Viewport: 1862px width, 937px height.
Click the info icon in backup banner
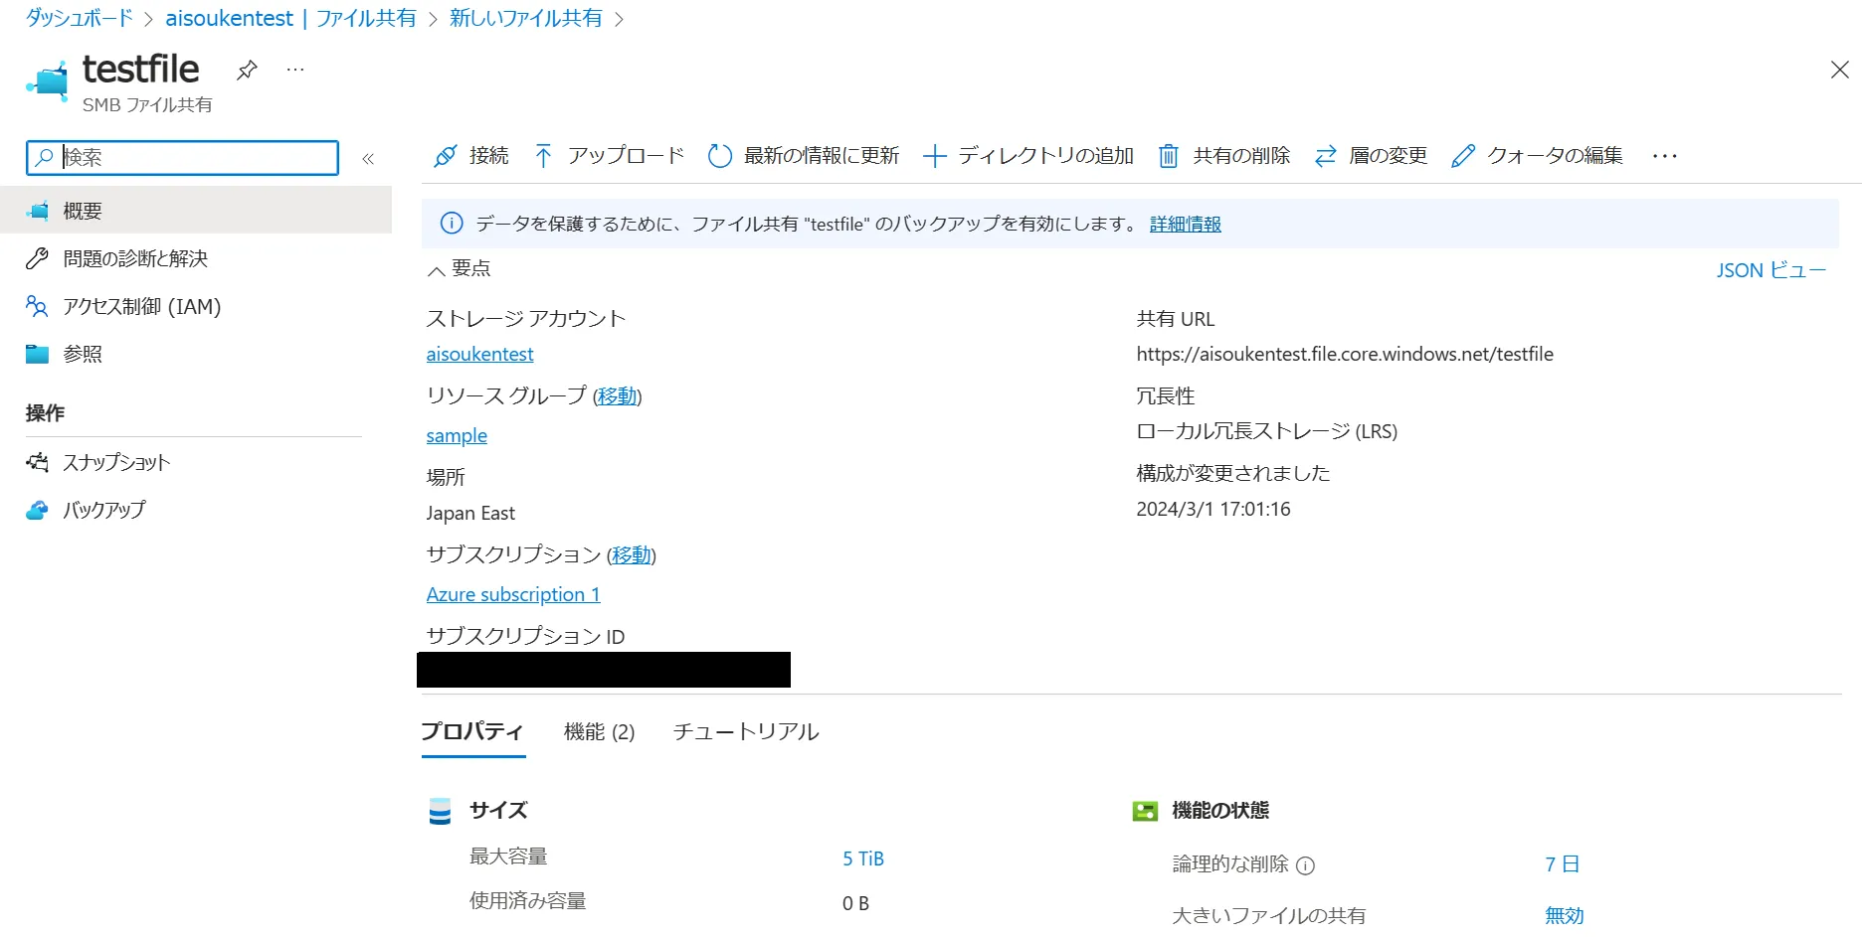452,224
